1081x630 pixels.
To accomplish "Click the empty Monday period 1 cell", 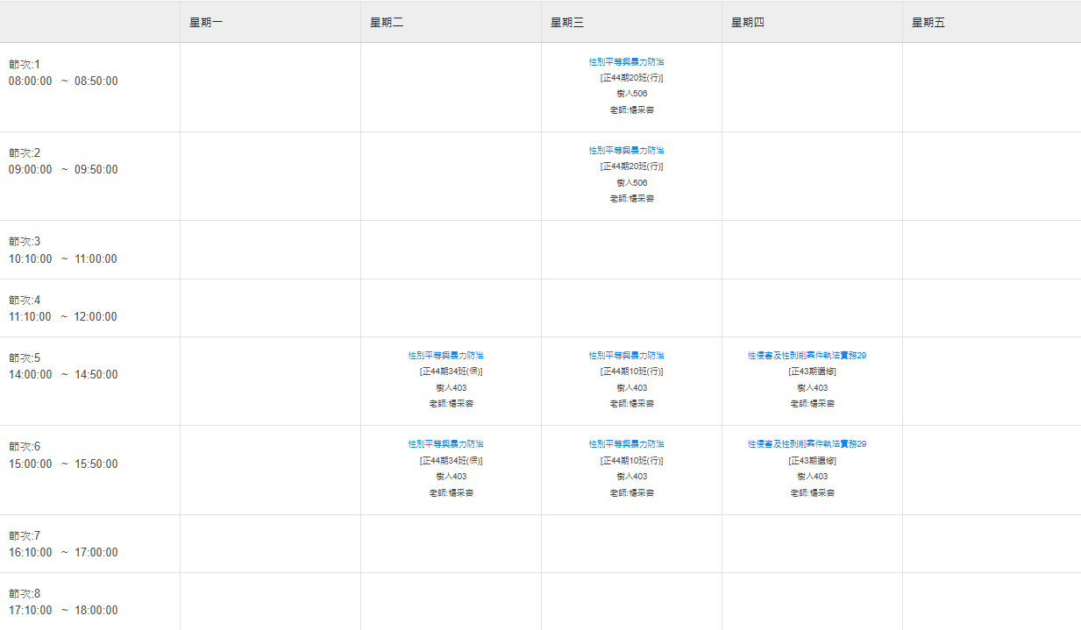I will [x=270, y=88].
